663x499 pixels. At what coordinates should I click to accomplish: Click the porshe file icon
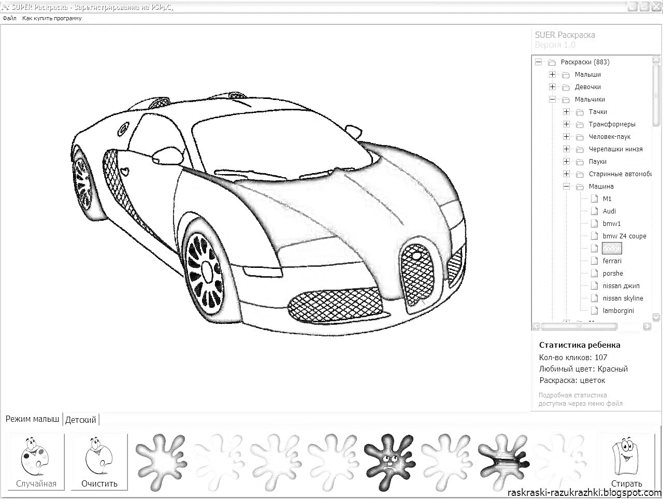click(594, 273)
